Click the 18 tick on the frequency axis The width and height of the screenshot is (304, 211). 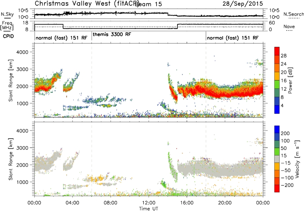(x=25, y=23)
